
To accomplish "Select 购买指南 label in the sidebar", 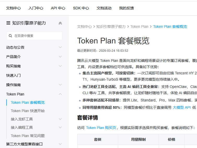I will point(14,66).
